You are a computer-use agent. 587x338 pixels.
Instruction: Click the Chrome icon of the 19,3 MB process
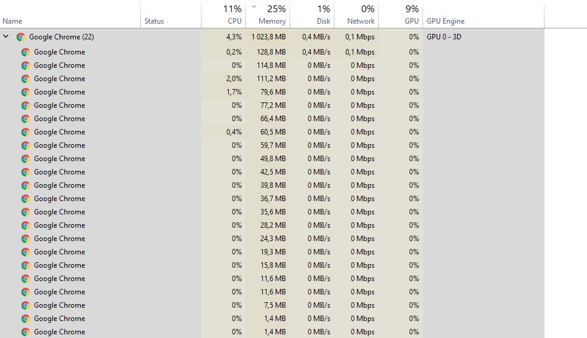click(x=25, y=252)
